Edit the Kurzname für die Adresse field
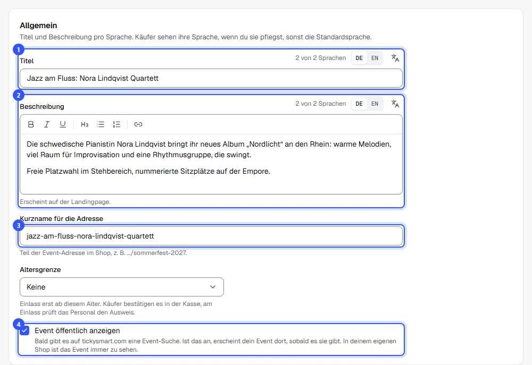 click(211, 236)
